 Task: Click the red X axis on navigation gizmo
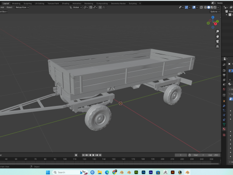(216, 24)
